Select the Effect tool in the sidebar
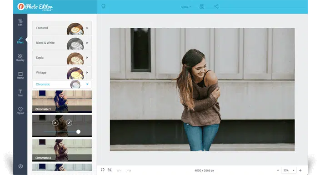Image resolution: width=320 pixels, height=175 pixels. [x=20, y=40]
